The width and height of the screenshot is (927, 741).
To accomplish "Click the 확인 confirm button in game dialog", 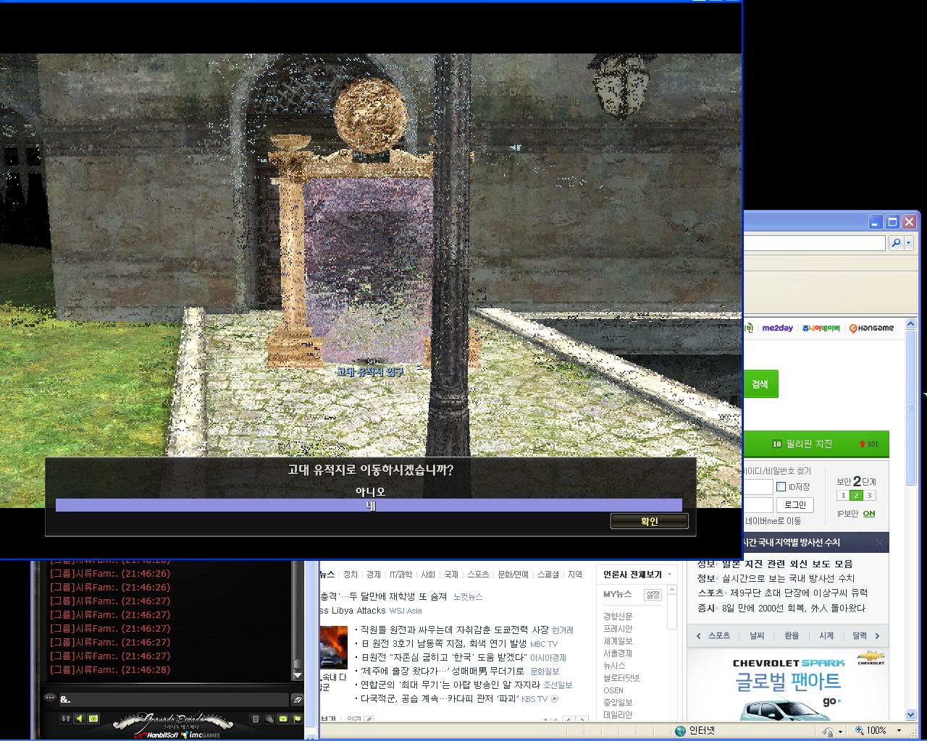I will (649, 521).
